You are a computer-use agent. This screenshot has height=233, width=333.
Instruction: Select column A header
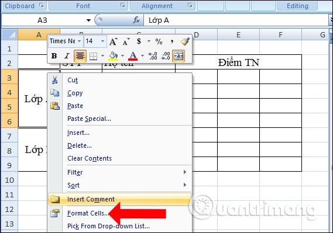[39, 34]
